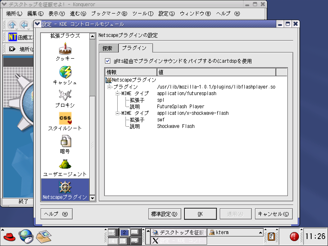
Task: Activate the kterm taskbar entry
Action: 235,232
